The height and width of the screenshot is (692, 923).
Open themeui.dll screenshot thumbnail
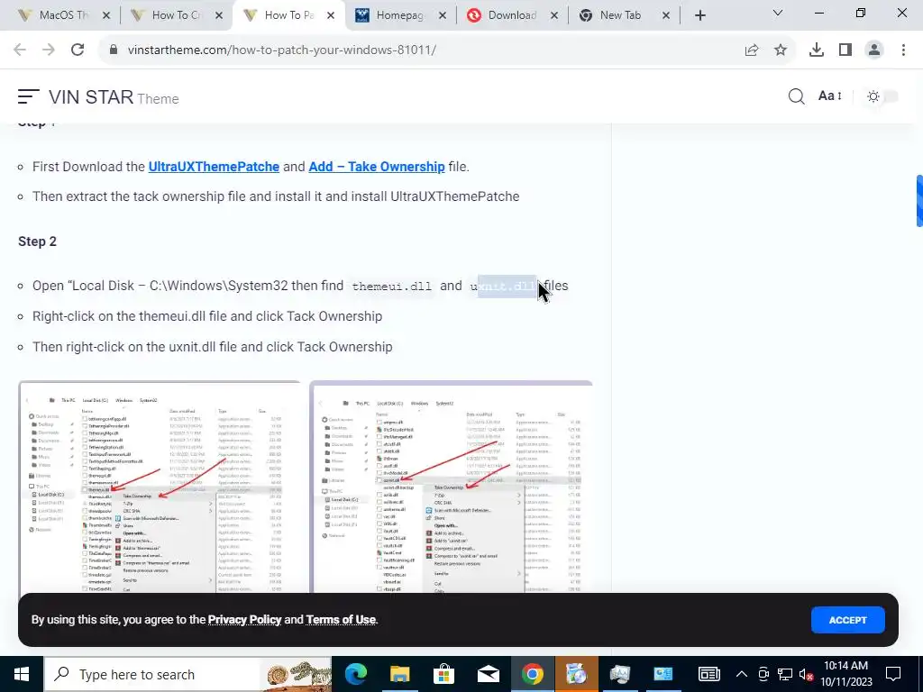(160, 487)
